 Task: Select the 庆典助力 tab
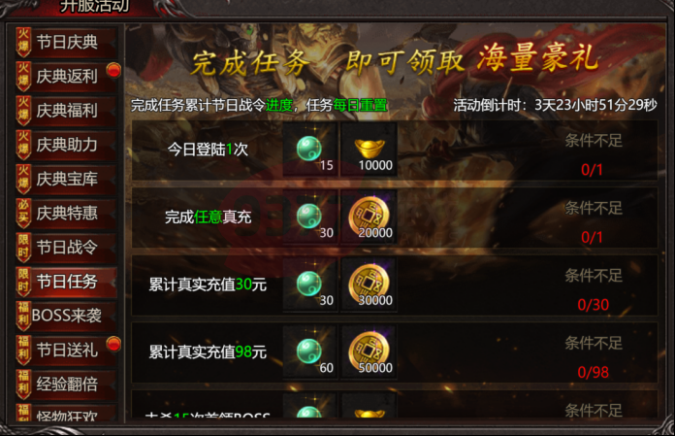click(x=66, y=145)
